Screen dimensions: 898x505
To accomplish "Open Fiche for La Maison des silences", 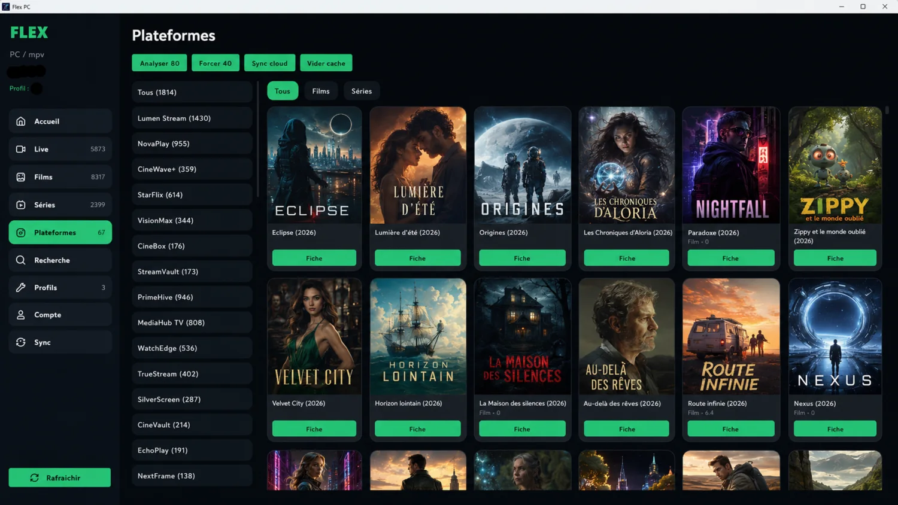I will click(522, 429).
